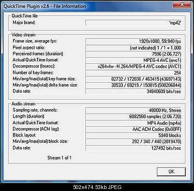The height and width of the screenshot is (191, 194).
Task: Select the audio data rate 127492 bits/sec
Action: (133, 148)
